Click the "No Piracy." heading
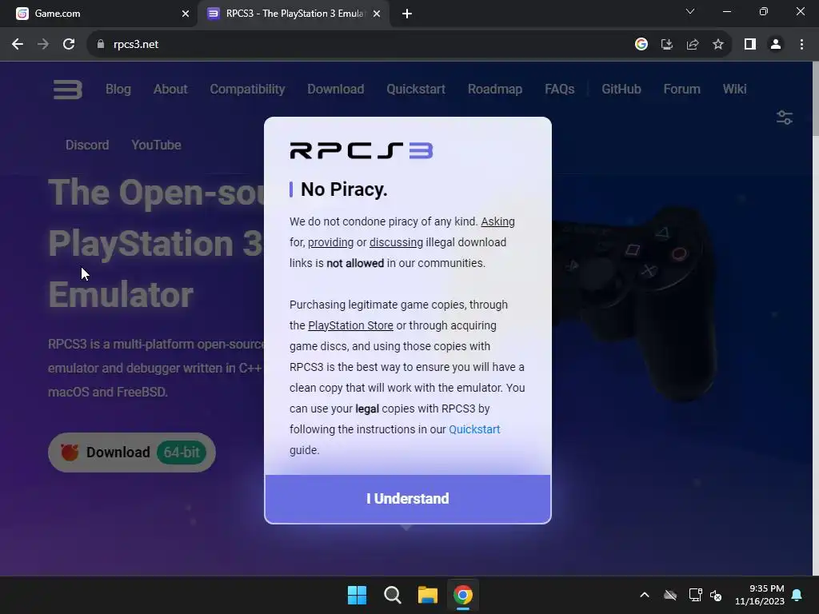Viewport: 819px width, 614px height. (344, 189)
